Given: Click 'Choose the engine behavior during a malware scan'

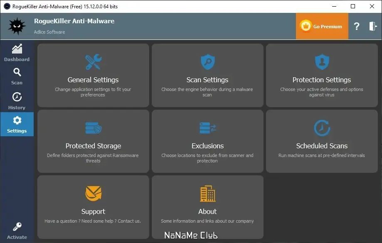Looking at the screenshot, I should (207, 92).
